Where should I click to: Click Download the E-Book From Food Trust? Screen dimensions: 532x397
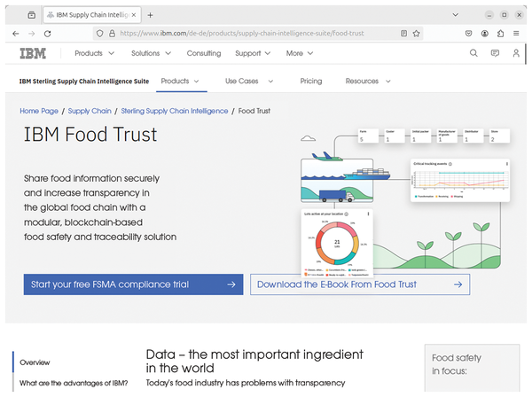pos(360,284)
